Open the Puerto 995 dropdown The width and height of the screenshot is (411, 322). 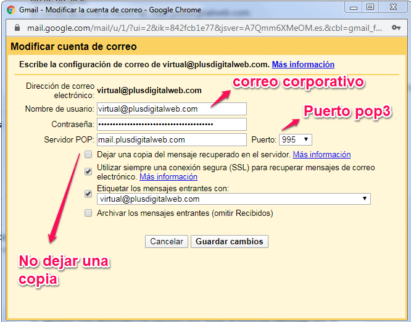point(296,139)
